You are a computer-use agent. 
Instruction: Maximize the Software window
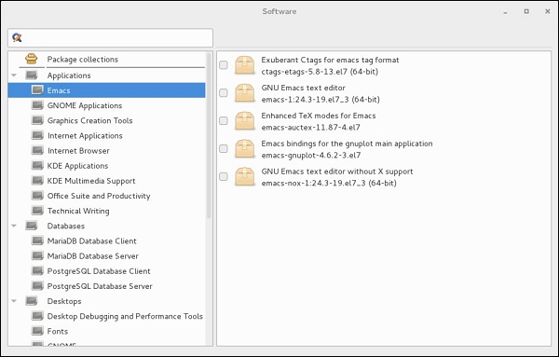tap(526, 11)
